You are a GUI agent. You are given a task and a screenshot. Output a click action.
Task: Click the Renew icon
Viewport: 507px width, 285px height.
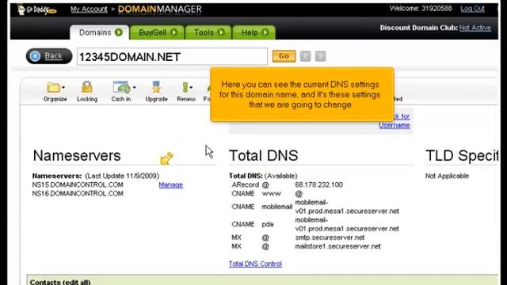click(185, 87)
